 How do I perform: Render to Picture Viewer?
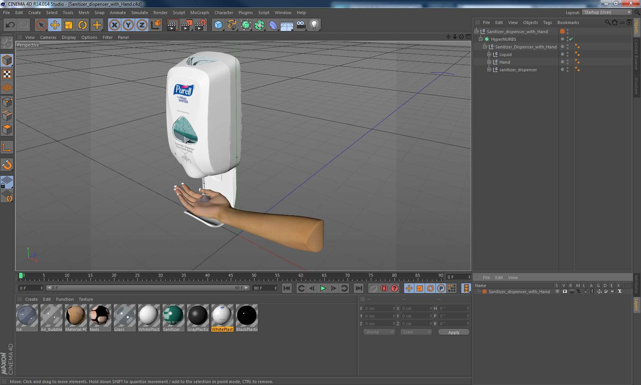coord(187,25)
